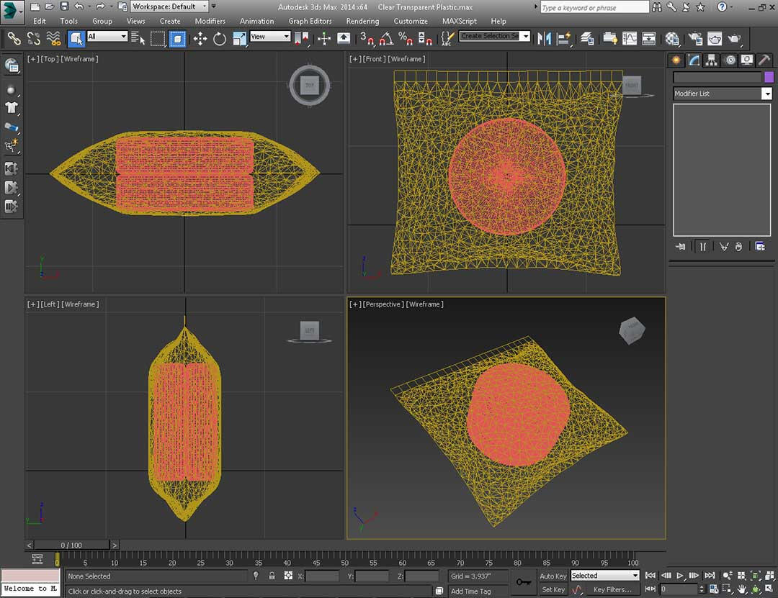778x598 pixels.
Task: Switch to the Hierarchy command panel
Action: [x=712, y=60]
